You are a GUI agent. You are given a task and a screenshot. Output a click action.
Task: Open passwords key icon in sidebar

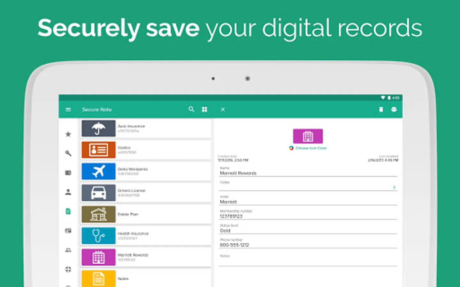point(68,153)
